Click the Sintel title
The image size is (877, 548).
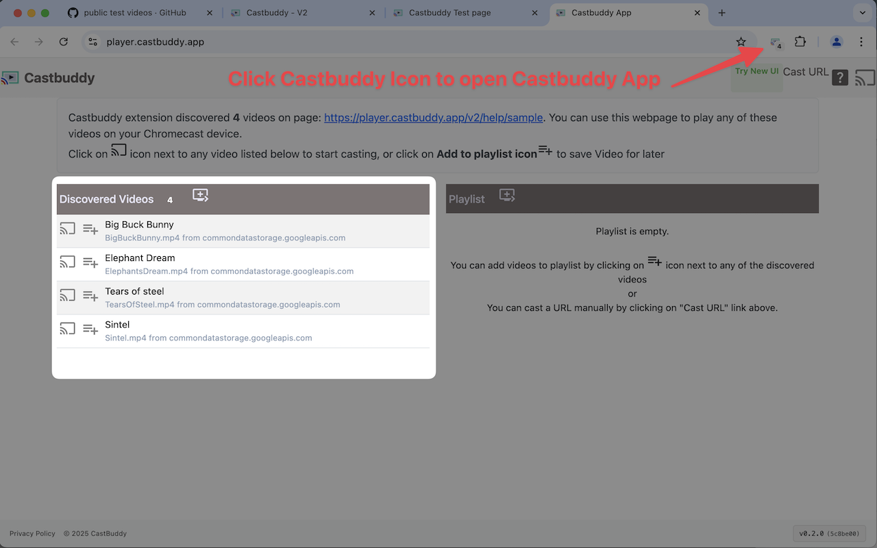point(117,325)
